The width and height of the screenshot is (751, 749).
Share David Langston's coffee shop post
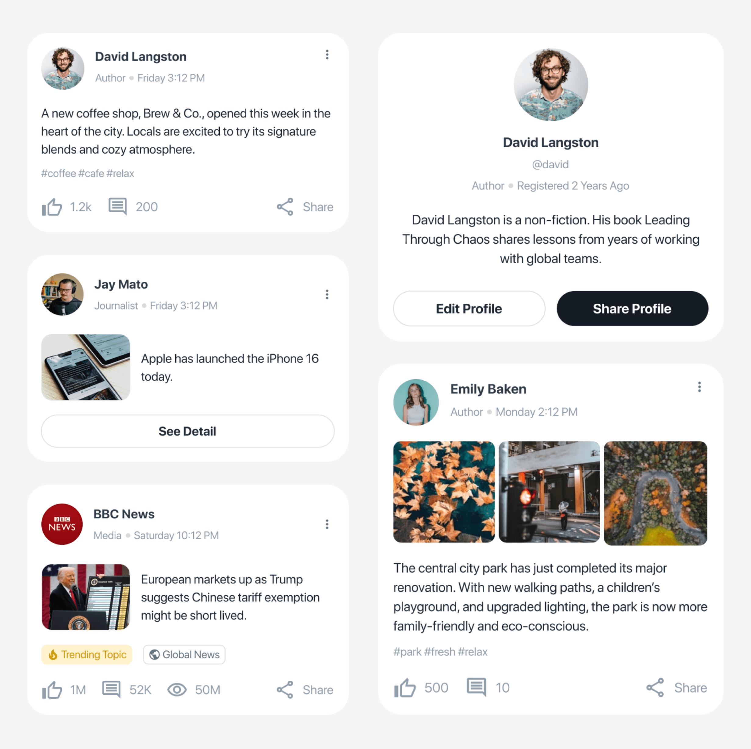(x=305, y=207)
